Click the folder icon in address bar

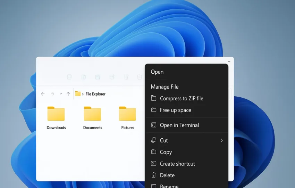[x=78, y=94]
